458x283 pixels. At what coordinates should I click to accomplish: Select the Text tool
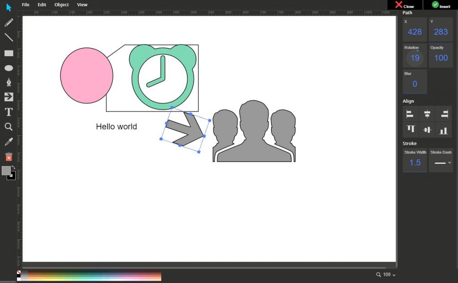(8, 112)
